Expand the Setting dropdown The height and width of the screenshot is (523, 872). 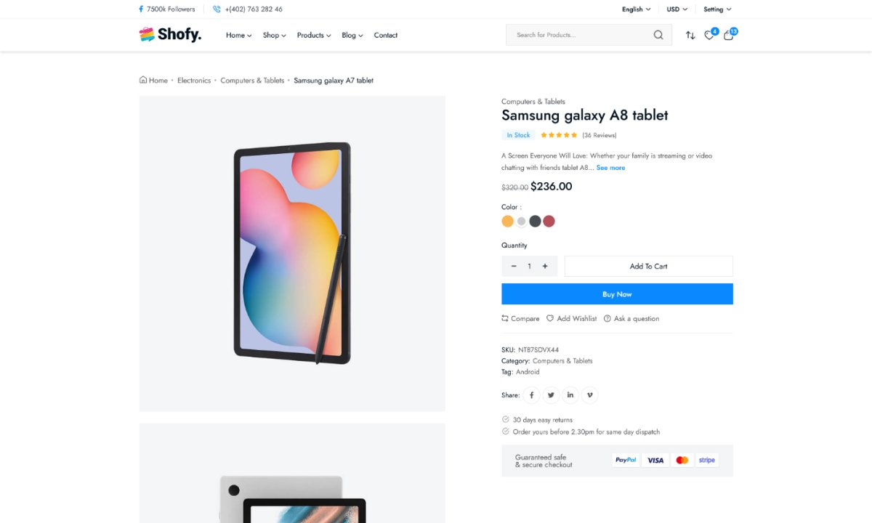click(x=717, y=9)
